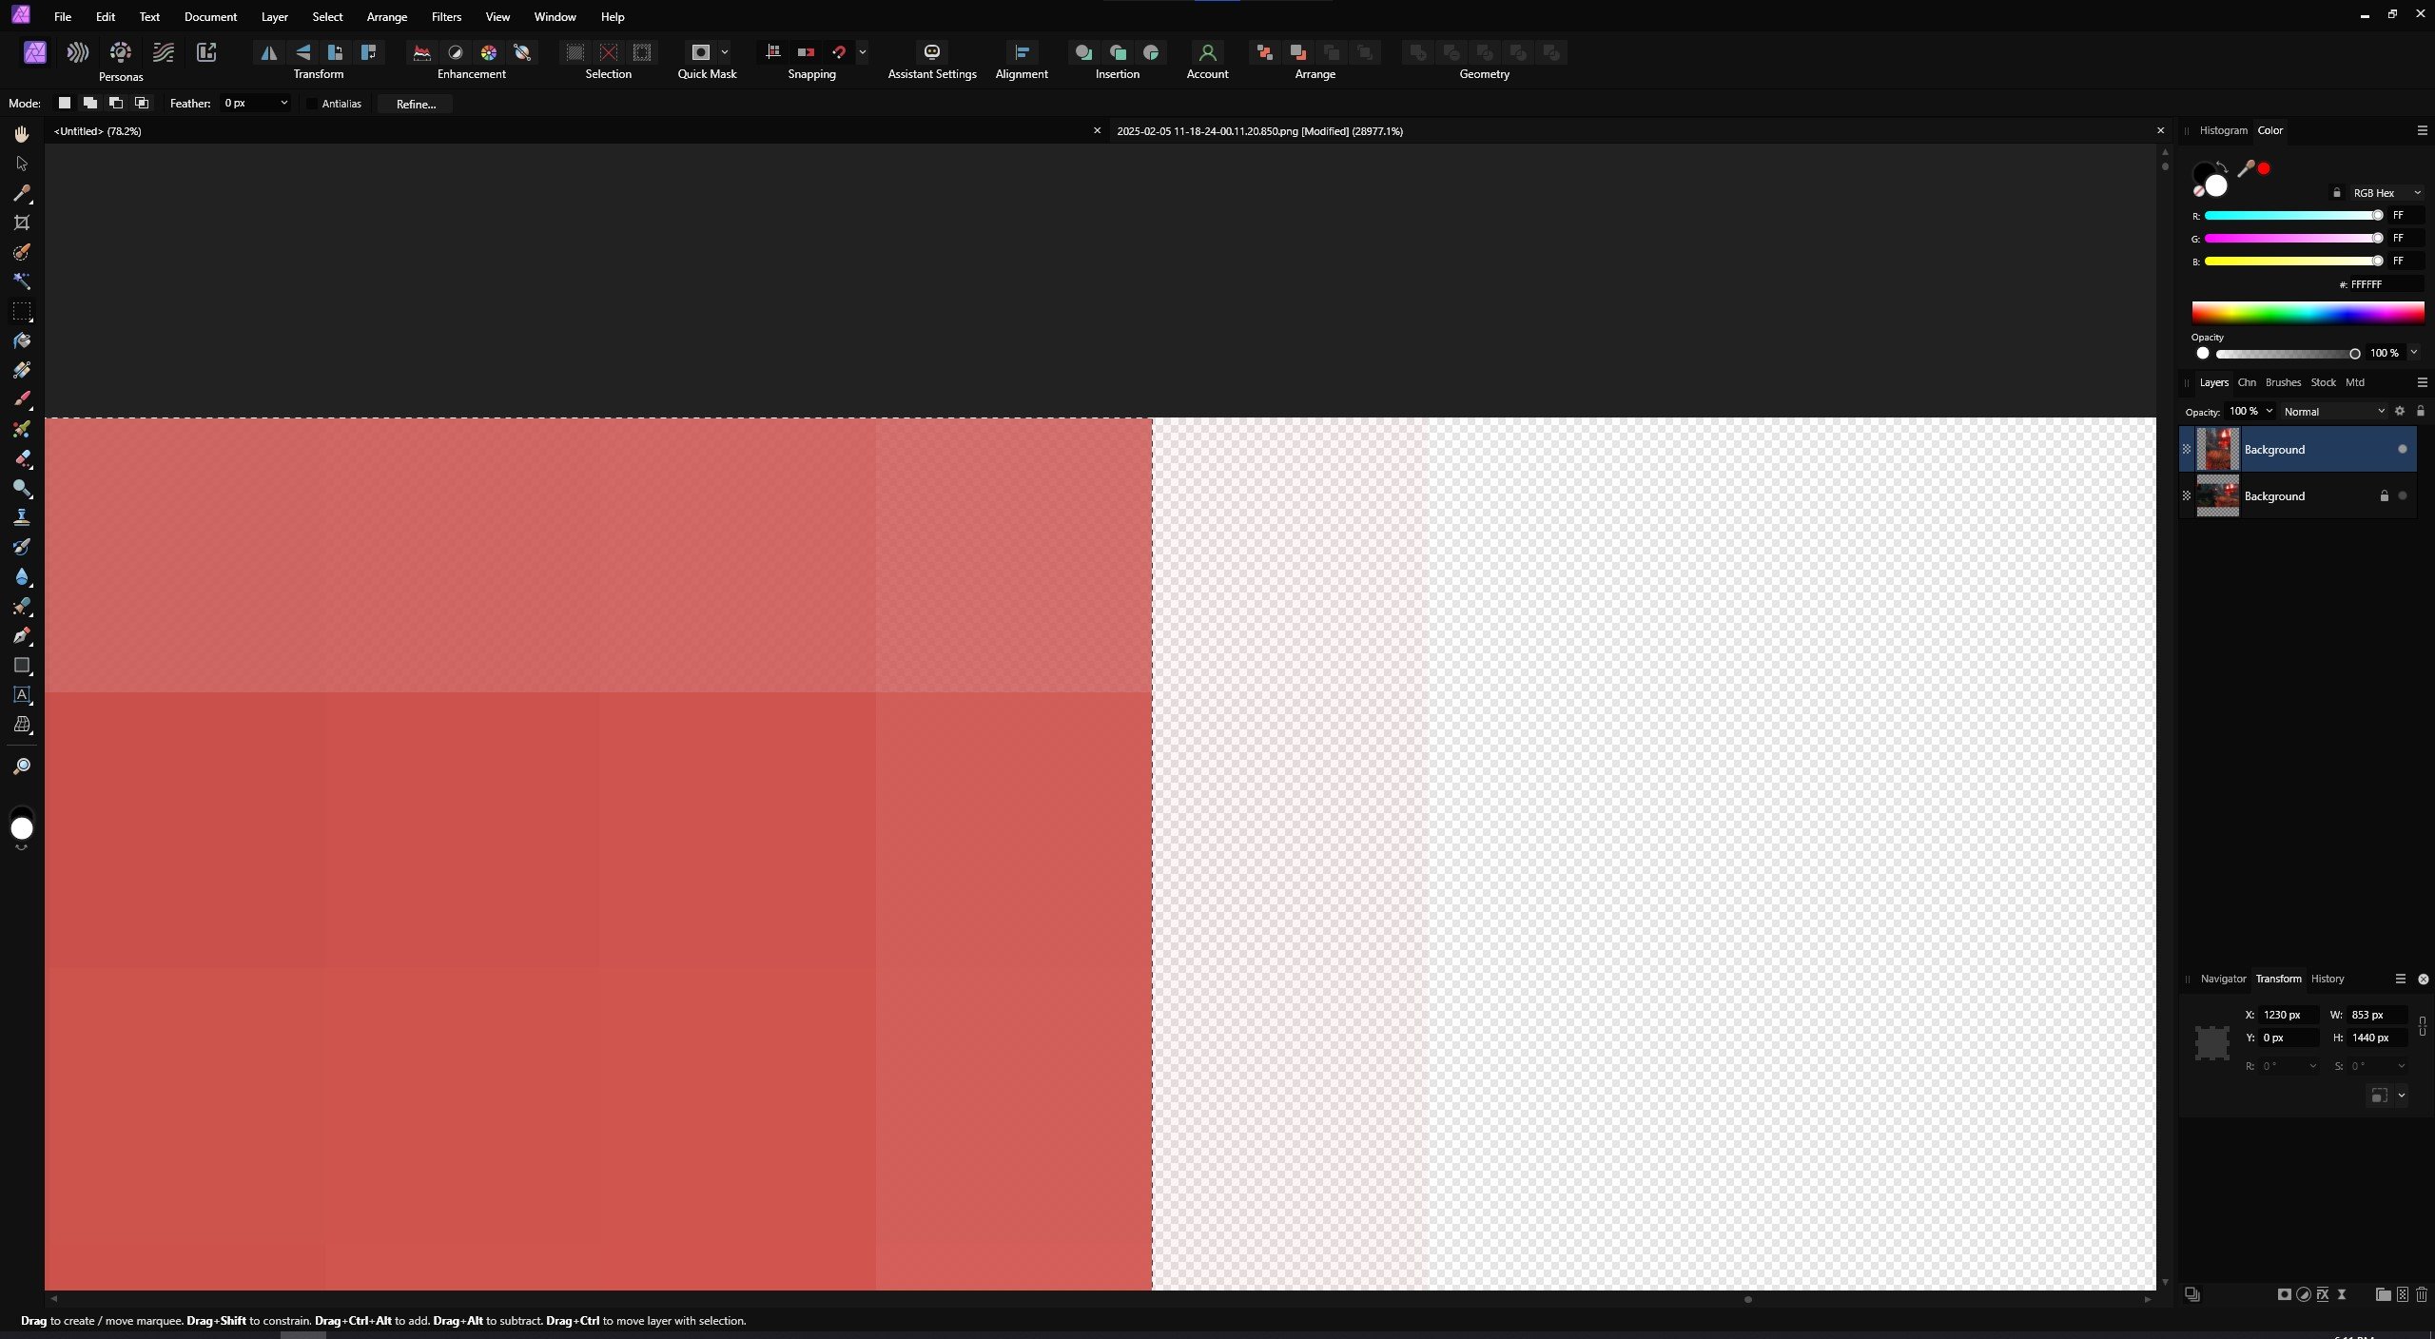The image size is (2435, 1339).
Task: Toggle Snapping magnet icon
Action: [x=839, y=52]
